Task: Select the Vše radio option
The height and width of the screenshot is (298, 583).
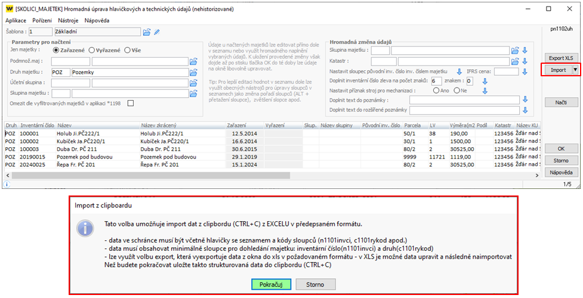Action: pyautogui.click(x=128, y=50)
